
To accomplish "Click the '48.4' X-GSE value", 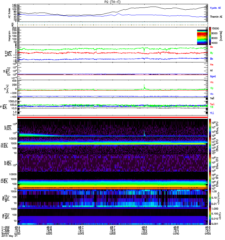I will (17, 227).
